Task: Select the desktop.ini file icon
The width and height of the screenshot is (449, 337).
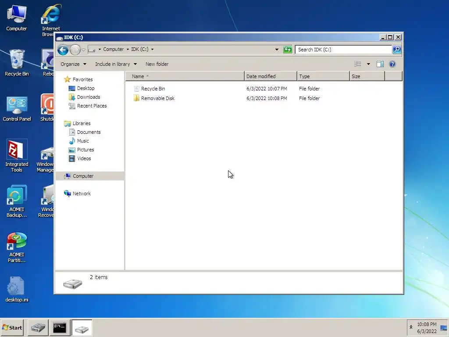Action: [17, 290]
